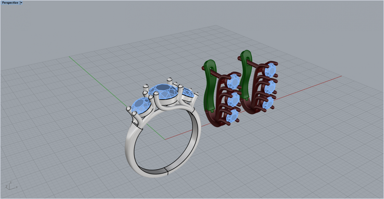Select the middle gemstone on the left earring
Screen dimensions: 384x199
point(233,99)
